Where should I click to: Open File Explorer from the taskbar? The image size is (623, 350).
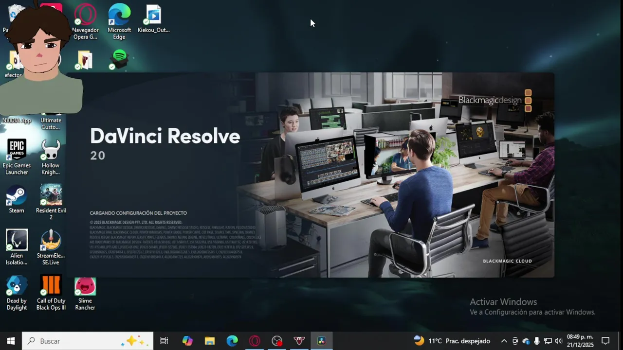[210, 341]
